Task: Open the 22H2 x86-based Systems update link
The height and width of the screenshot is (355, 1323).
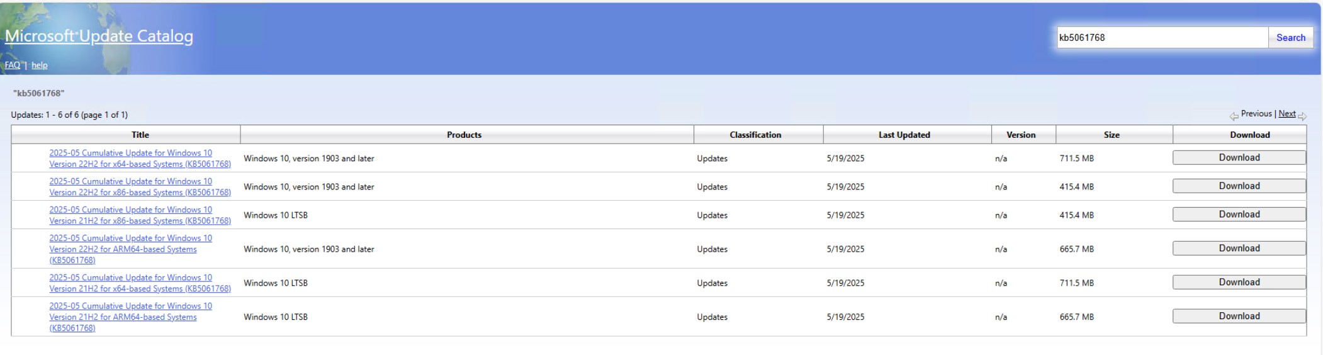Action: [x=140, y=186]
